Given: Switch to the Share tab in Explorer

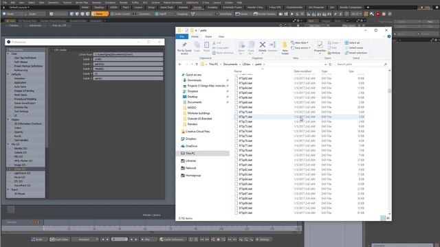Looking at the screenshot, I should click(x=208, y=36).
